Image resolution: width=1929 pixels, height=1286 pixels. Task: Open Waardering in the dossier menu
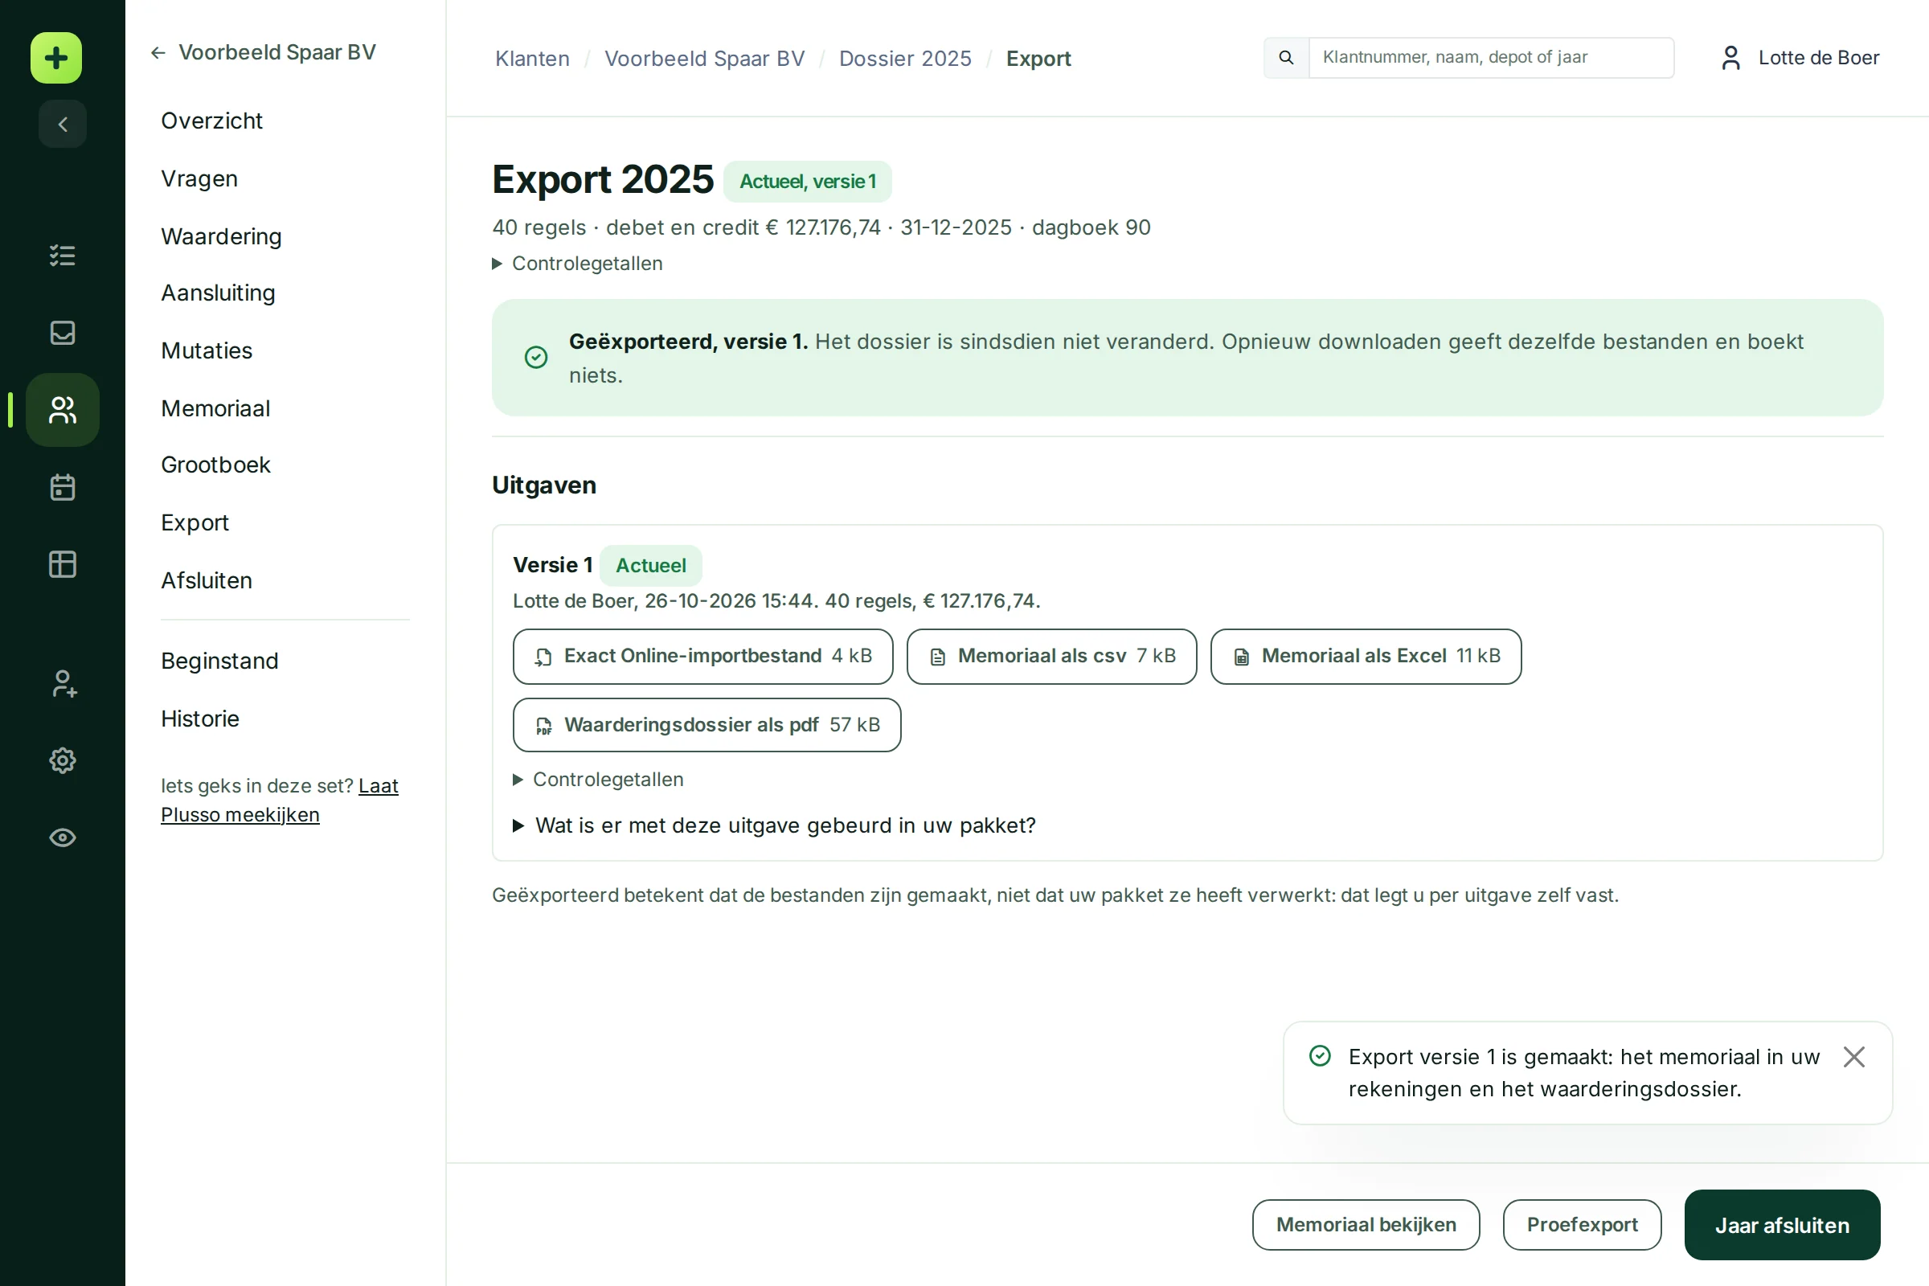(x=222, y=236)
